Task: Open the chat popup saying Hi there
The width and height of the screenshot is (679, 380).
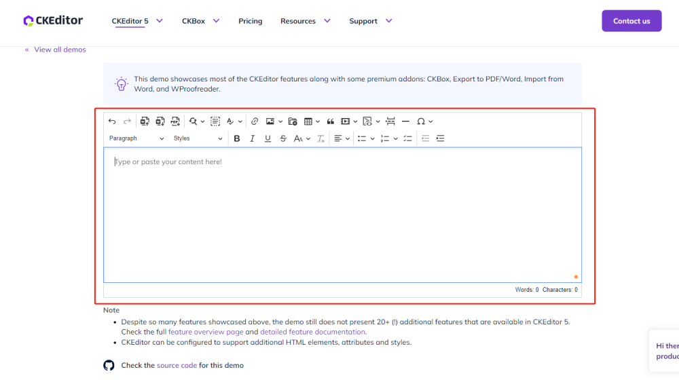Action: (x=664, y=351)
